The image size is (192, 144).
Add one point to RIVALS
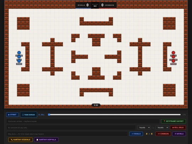coord(136,134)
